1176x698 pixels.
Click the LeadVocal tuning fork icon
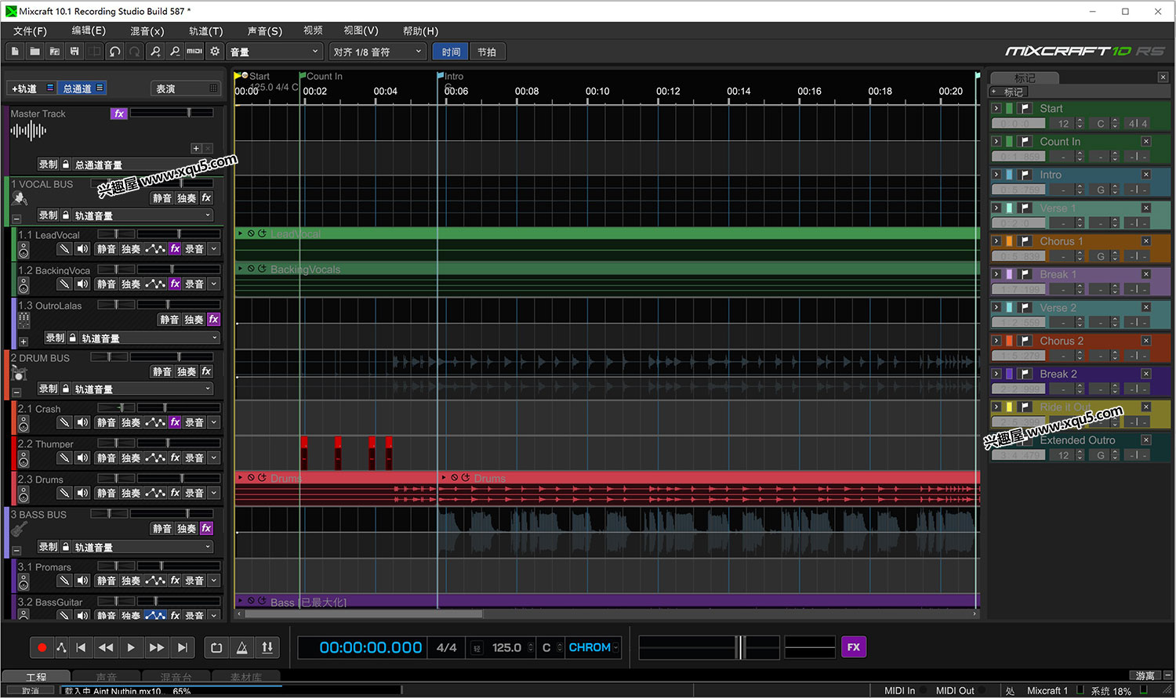pos(64,249)
